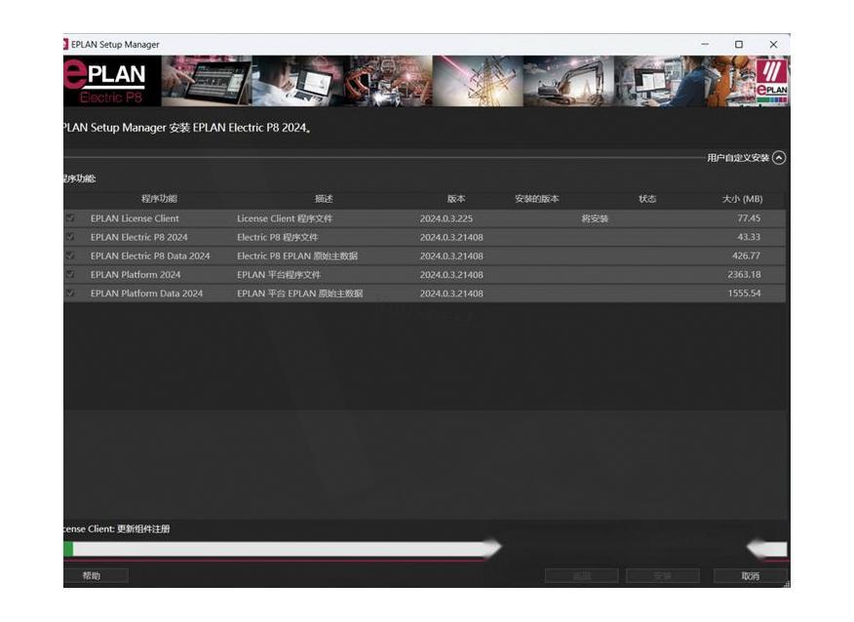Toggle EPLAN Electric P8 Data 2024 checkbox
Screen dimensions: 854x622
click(x=70, y=255)
